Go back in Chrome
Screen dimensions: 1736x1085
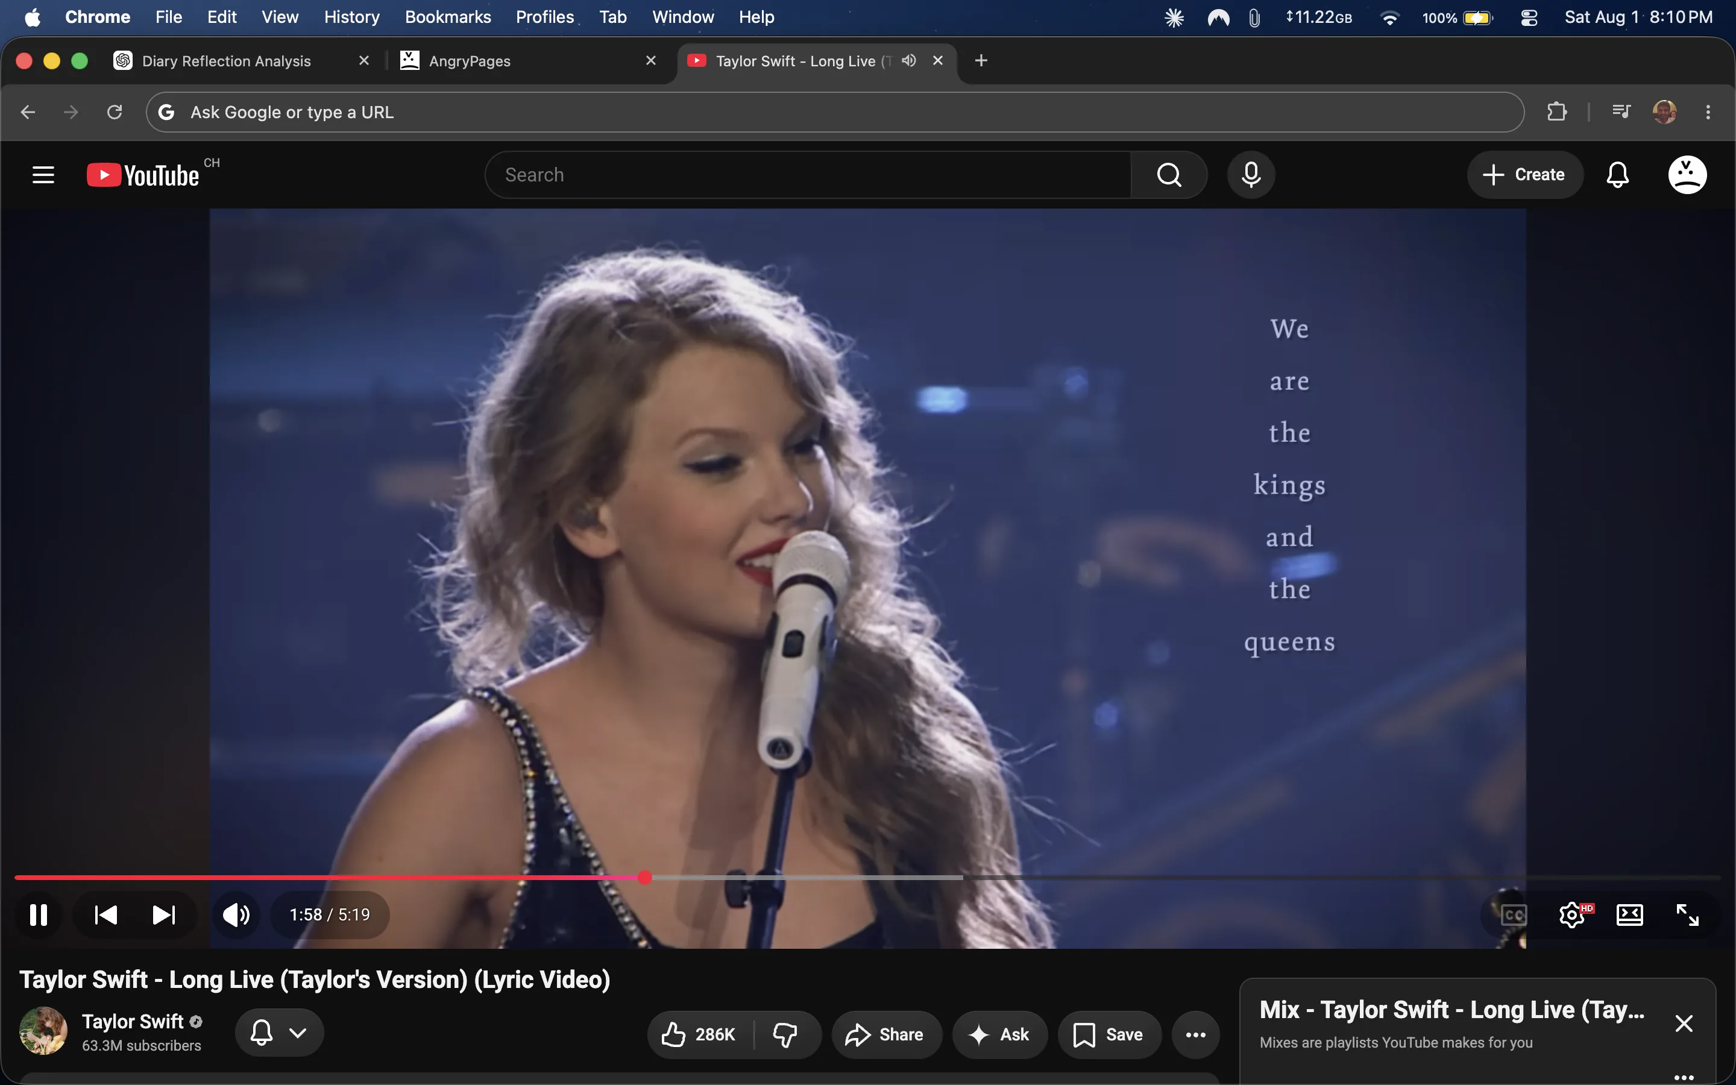[28, 112]
